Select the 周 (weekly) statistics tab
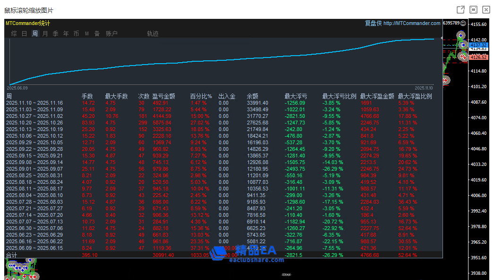Viewport: 494px width, 280px height. pyautogui.click(x=35, y=33)
